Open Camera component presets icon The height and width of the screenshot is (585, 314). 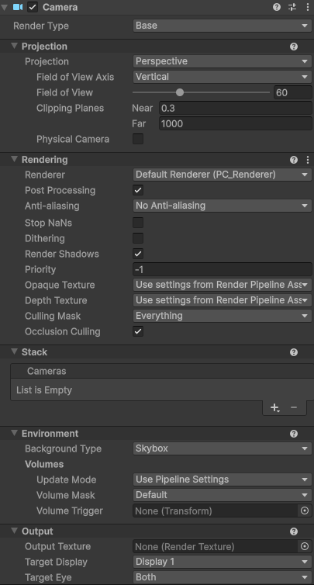point(292,7)
